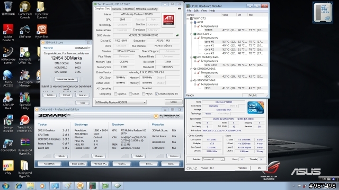Open the Edit menu in Hardware Monitor
This screenshot has width=339, height=190.
coord(196,11)
